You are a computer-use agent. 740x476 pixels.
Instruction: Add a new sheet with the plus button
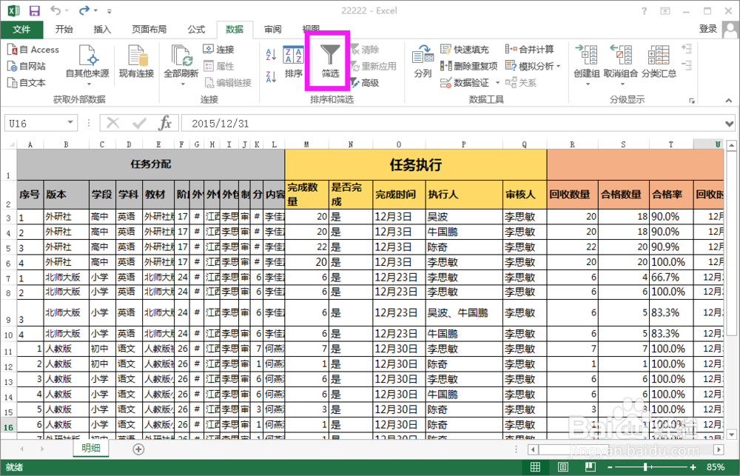[138, 448]
